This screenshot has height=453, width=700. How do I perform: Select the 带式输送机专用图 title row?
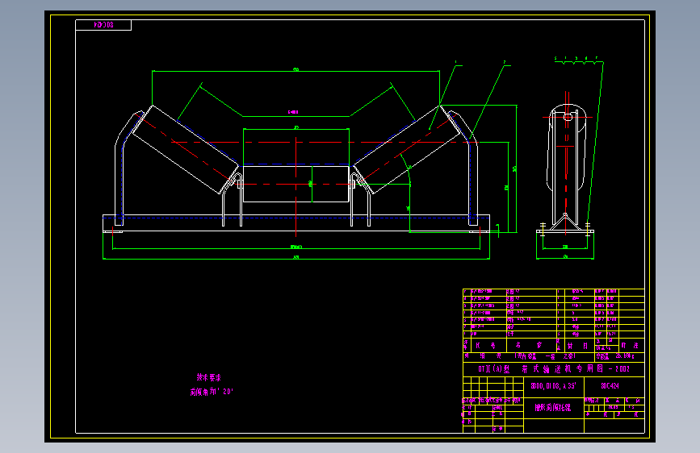[554, 369]
